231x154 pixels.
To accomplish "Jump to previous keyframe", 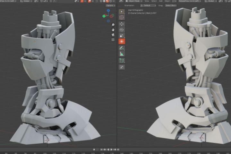I will pyautogui.click(x=105, y=150).
